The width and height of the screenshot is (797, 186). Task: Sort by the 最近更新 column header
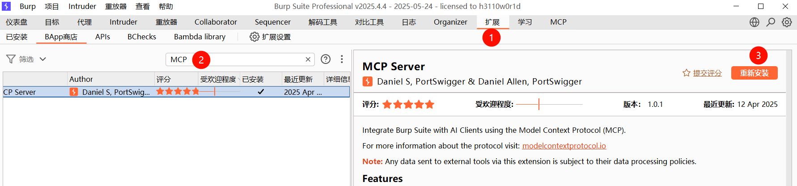tap(303, 79)
